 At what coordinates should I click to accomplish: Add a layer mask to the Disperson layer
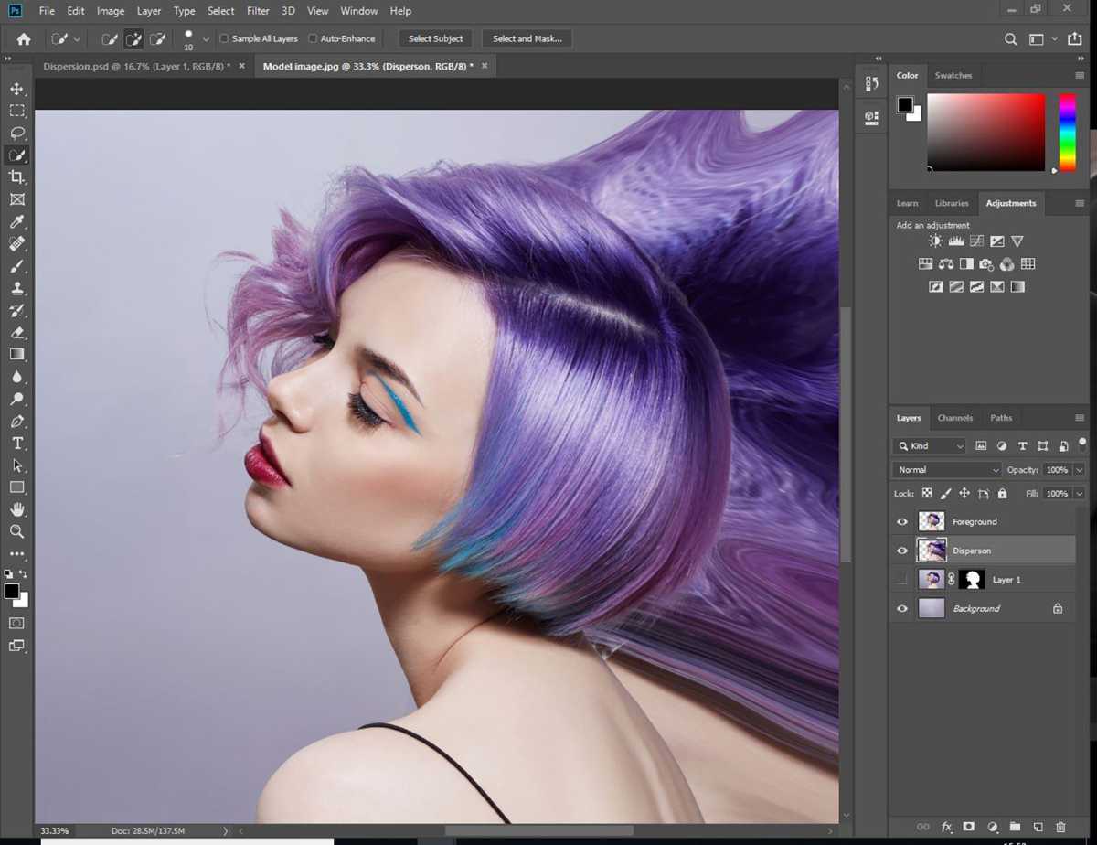(x=971, y=827)
